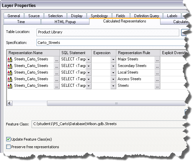Expand SQL Statement dropdown in Major Streets row
The height and width of the screenshot is (167, 196).
point(88,60)
